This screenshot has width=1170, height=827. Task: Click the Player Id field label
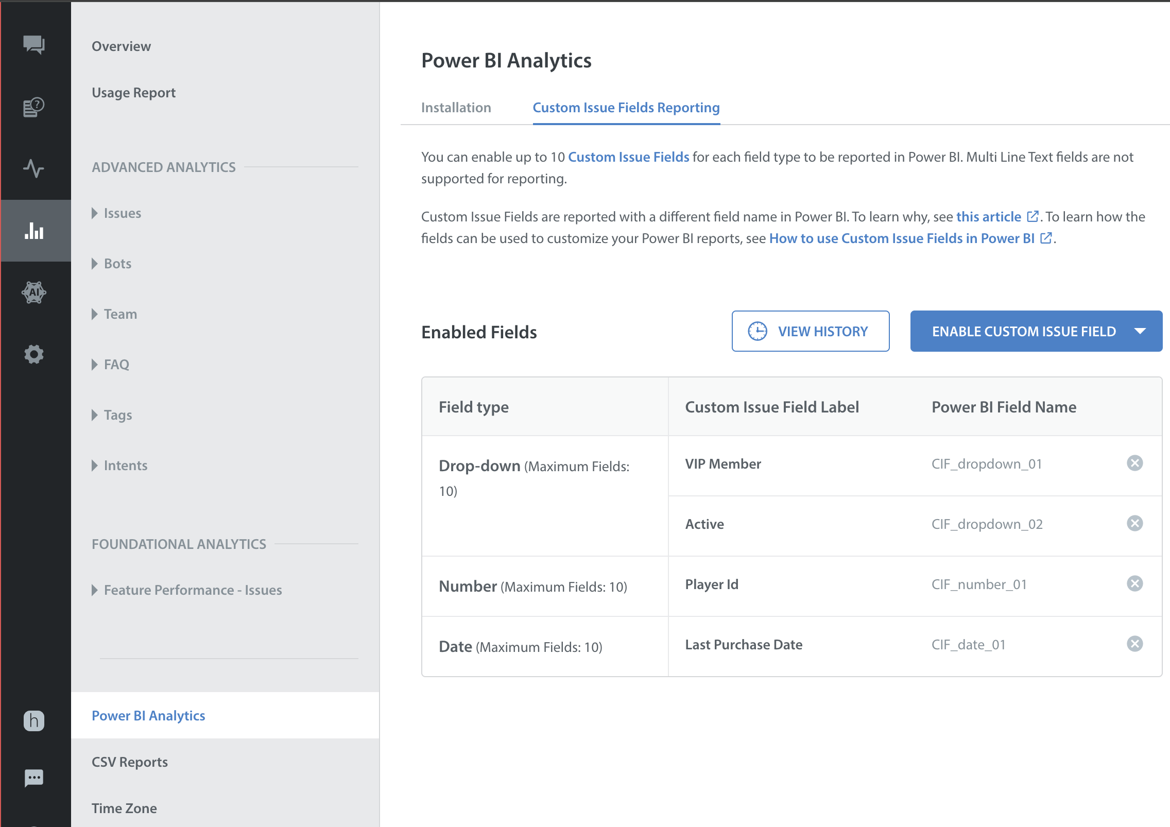712,584
